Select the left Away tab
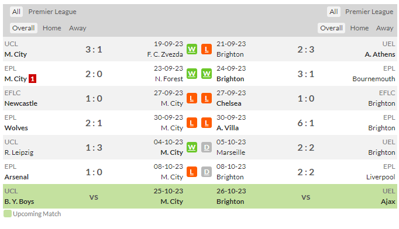Viewport: 399px width, 229px height. click(78, 28)
